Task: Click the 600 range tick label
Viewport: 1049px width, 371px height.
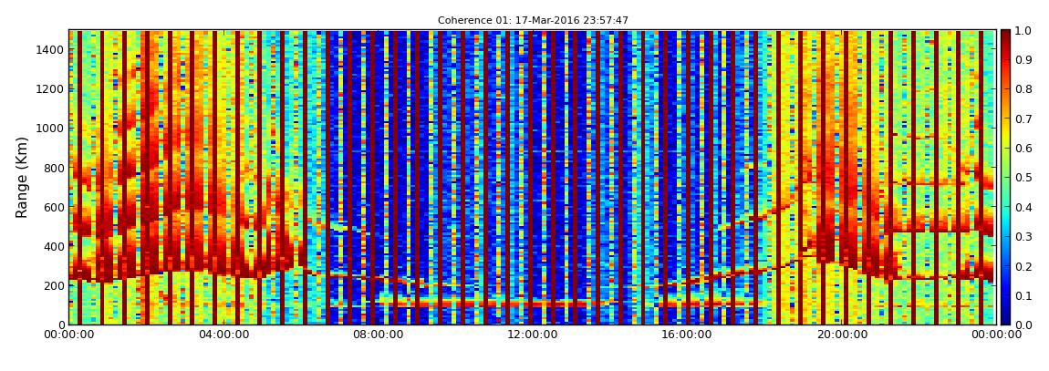Action: [x=54, y=207]
